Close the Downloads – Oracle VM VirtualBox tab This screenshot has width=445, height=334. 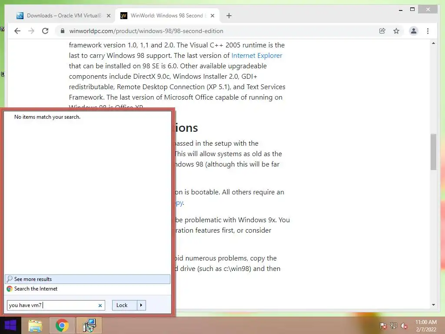108,16
